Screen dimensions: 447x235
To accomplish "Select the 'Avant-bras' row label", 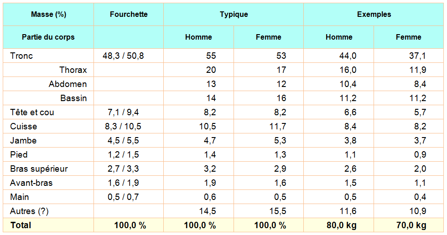I will pyautogui.click(x=31, y=183).
